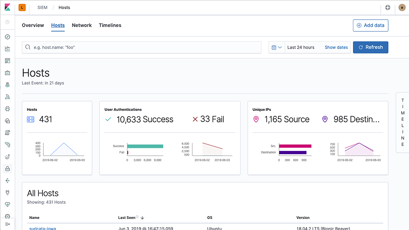Image resolution: width=409 pixels, height=230 pixels.
Task: Focus the host.name search field
Action: tap(142, 47)
